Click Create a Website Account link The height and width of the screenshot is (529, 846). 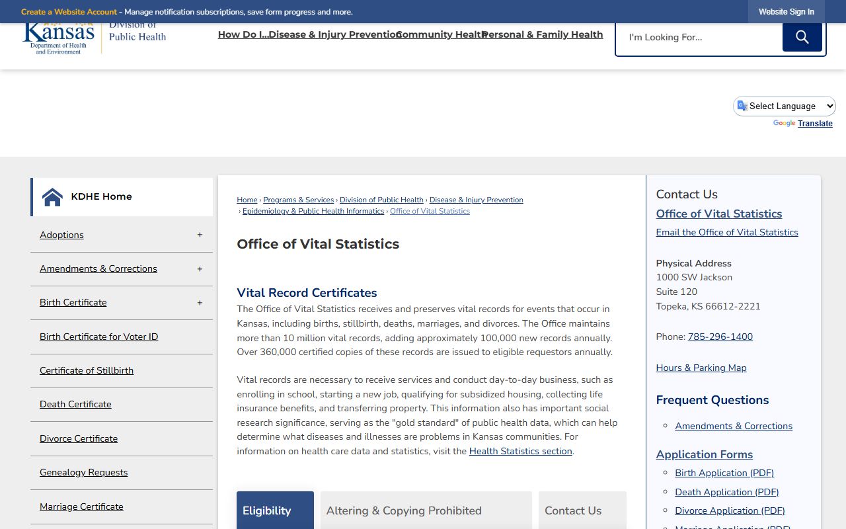(x=69, y=12)
